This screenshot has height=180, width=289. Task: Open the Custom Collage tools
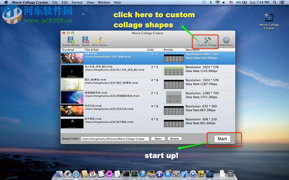207,41
